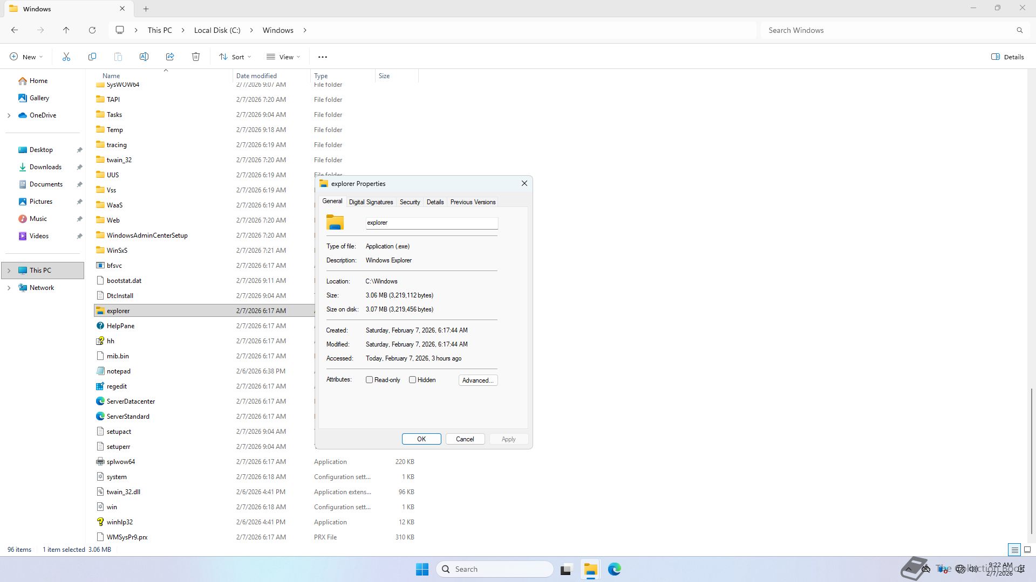
Task: Click the file name field containing explorer
Action: pyautogui.click(x=432, y=223)
